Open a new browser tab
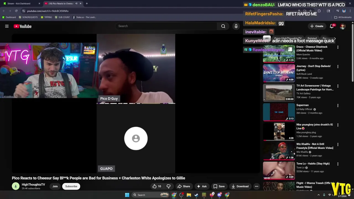 coord(87,4)
